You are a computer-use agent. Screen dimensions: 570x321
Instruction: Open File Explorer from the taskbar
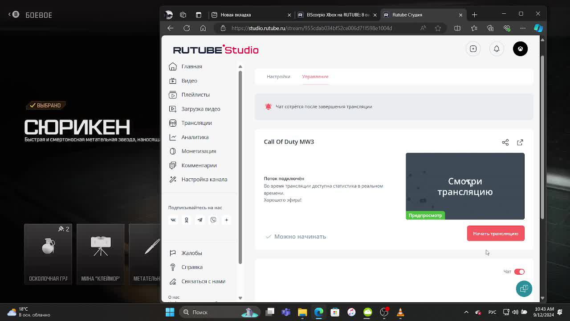(302, 312)
